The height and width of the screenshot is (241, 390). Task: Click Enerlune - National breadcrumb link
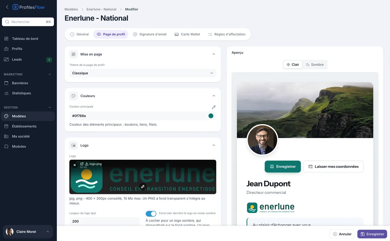(x=101, y=9)
